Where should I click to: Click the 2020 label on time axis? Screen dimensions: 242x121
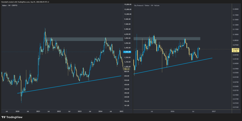point(17,111)
